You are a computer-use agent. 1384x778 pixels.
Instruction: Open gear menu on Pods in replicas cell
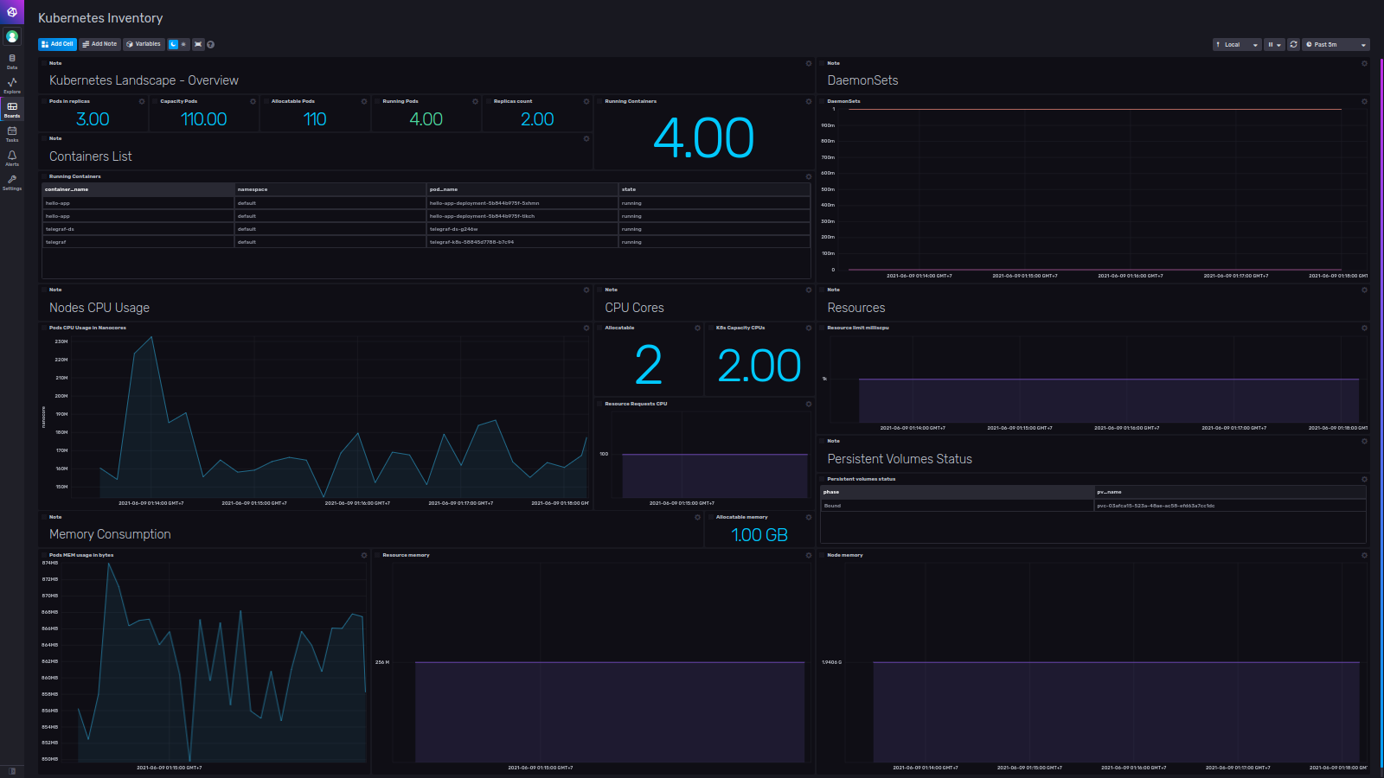click(x=142, y=101)
